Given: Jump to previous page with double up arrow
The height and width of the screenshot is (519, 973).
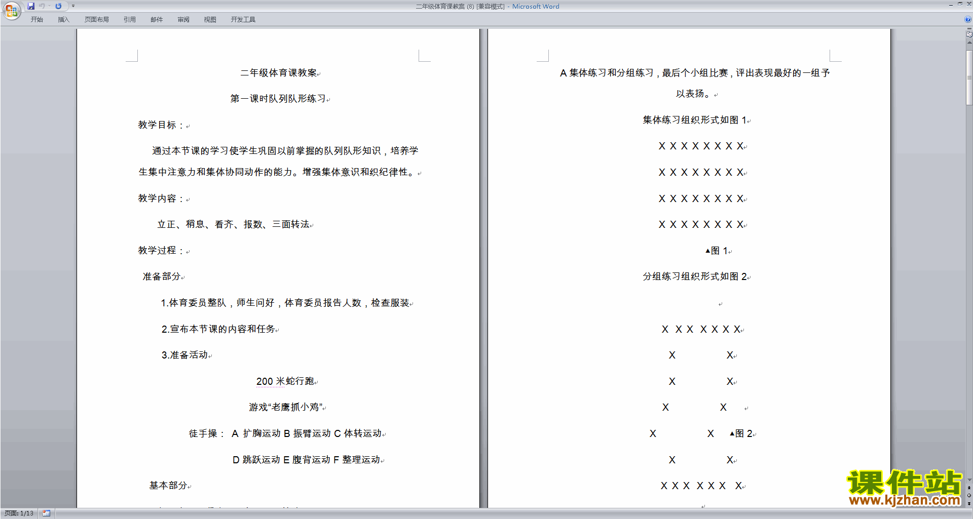Looking at the screenshot, I should 969,488.
